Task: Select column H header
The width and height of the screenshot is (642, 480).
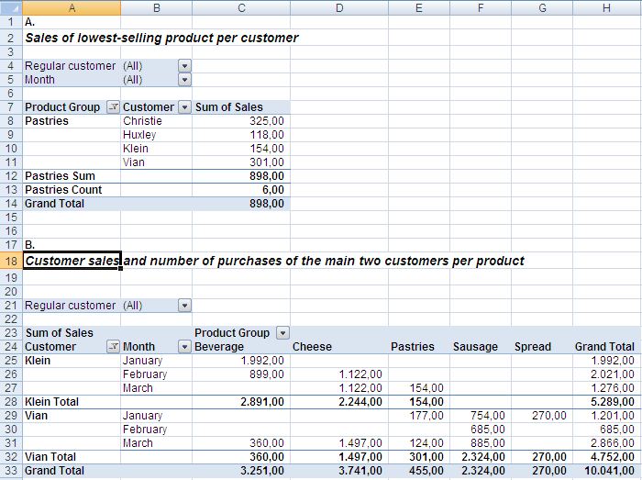Action: tap(607, 7)
